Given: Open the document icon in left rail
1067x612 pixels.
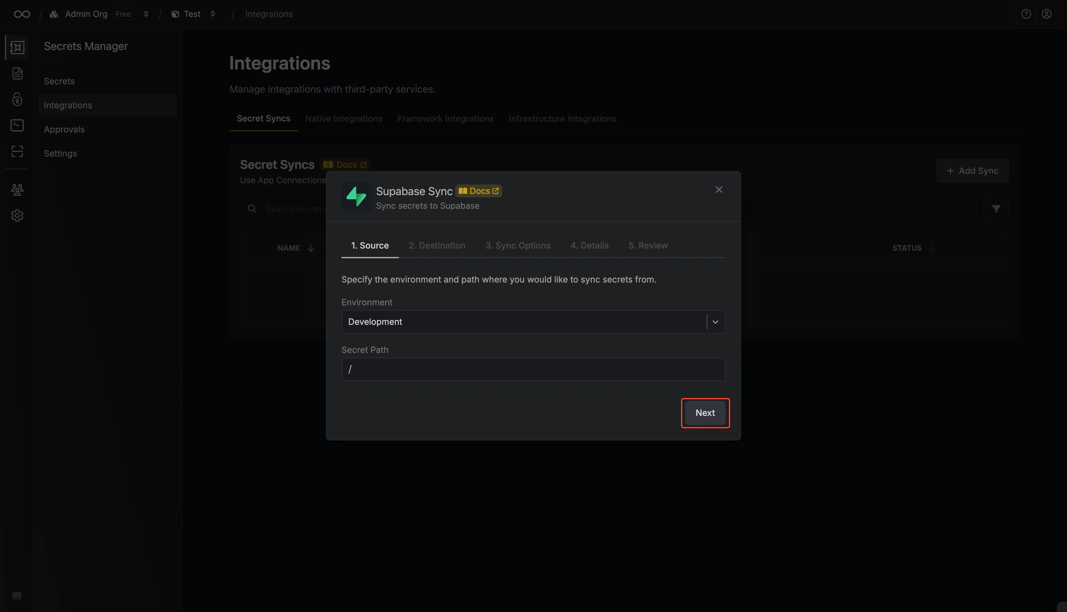Looking at the screenshot, I should [x=17, y=73].
